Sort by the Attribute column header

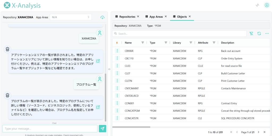click(203, 43)
